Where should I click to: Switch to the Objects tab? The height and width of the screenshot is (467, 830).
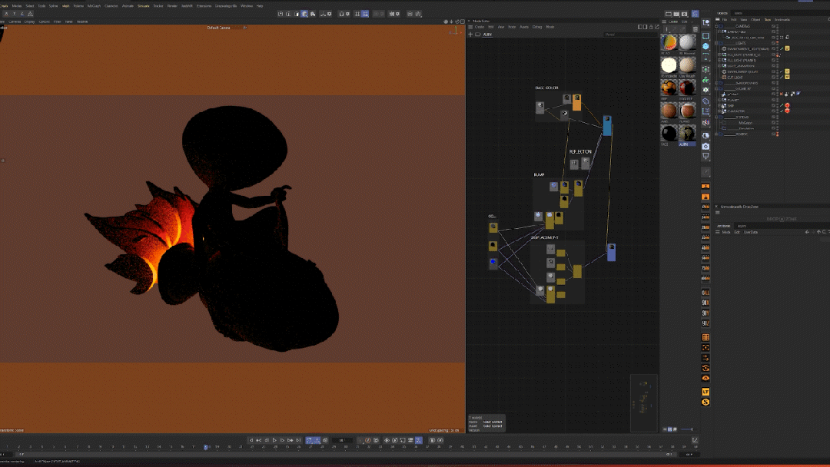tap(722, 13)
